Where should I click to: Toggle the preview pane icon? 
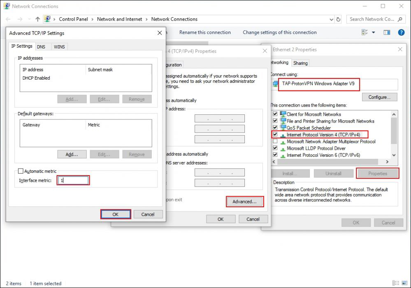pyautogui.click(x=387, y=32)
